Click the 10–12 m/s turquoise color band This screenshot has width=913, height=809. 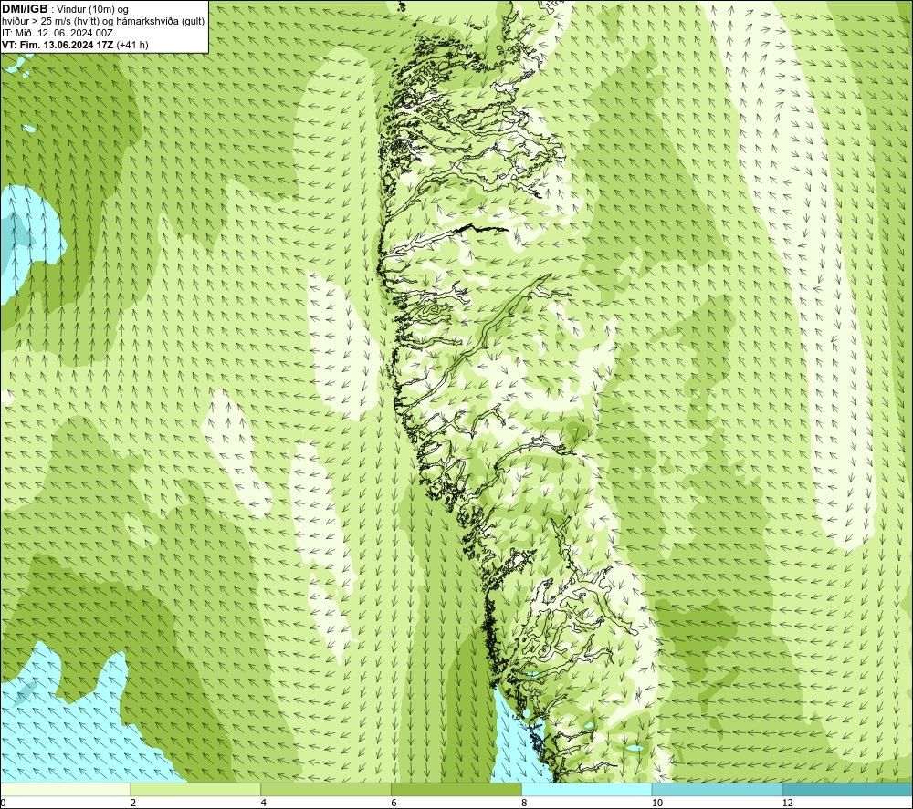[x=718, y=789]
